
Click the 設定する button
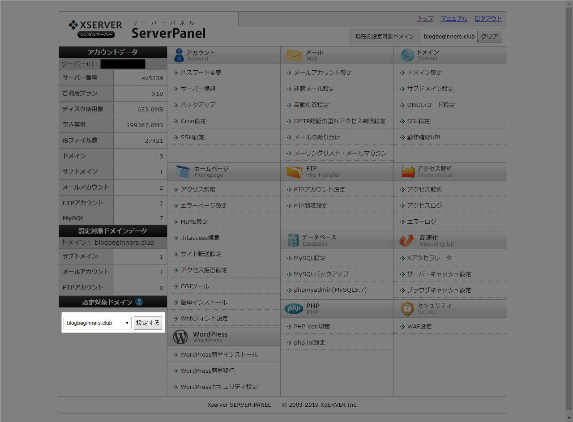148,323
